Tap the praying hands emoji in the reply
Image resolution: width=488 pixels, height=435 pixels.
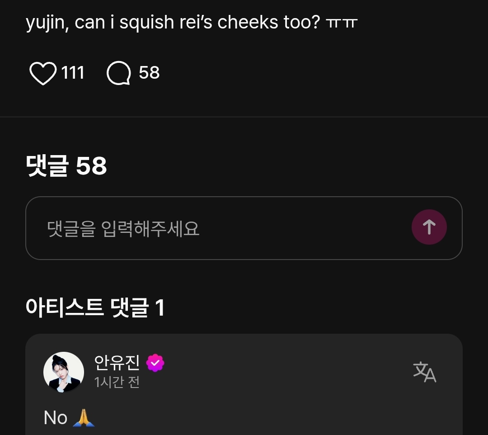(x=84, y=418)
